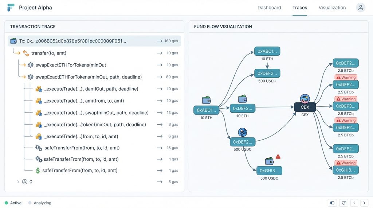Open the user profile avatar
The height and width of the screenshot is (208, 373).
tap(360, 8)
